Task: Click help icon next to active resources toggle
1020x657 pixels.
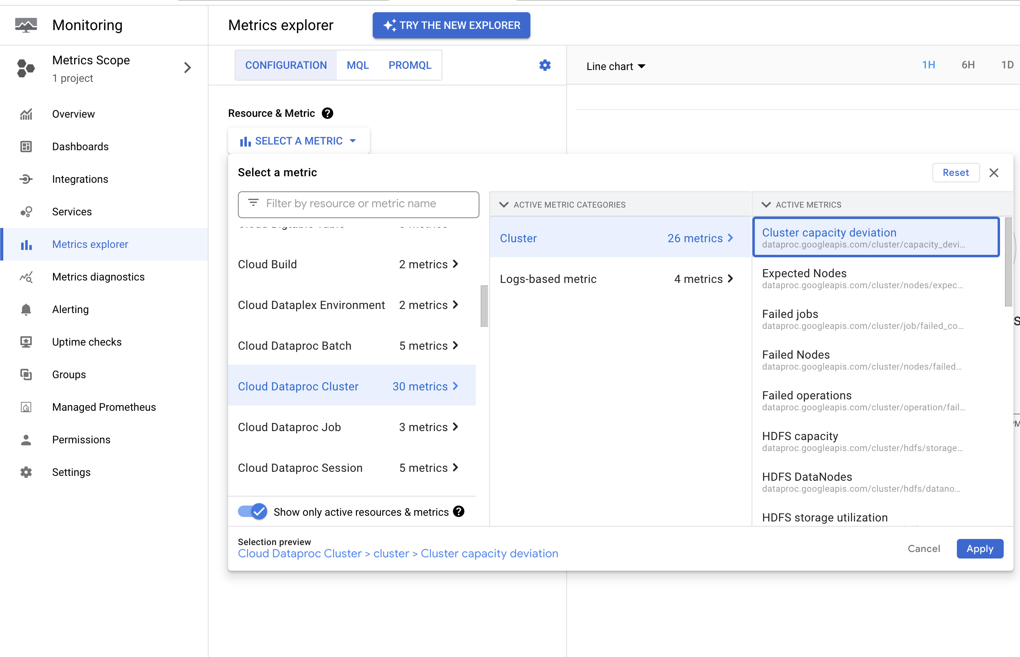Action: coord(459,512)
